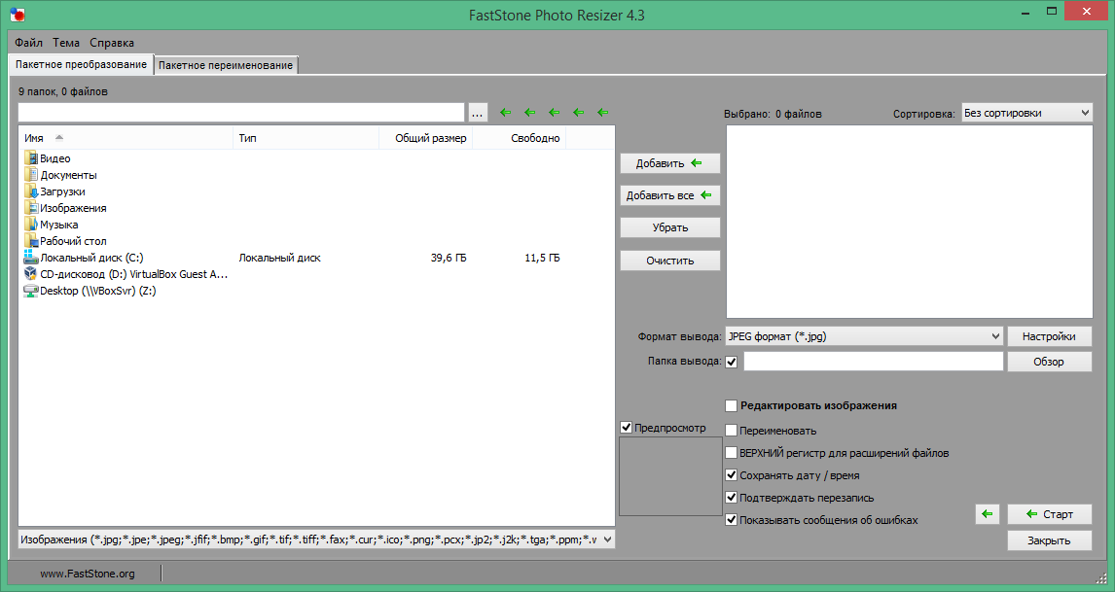The height and width of the screenshot is (592, 1115).
Task: Open the Справка menu
Action: click(112, 43)
